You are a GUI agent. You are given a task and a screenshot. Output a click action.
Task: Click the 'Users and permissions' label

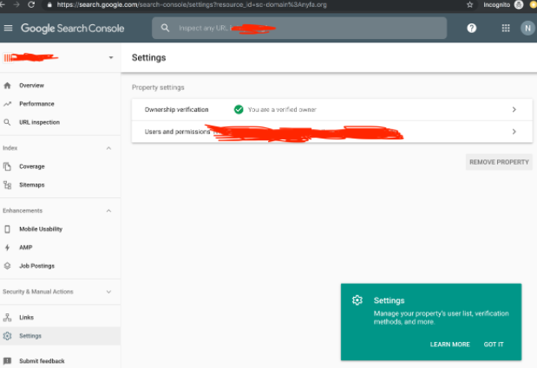tap(177, 132)
